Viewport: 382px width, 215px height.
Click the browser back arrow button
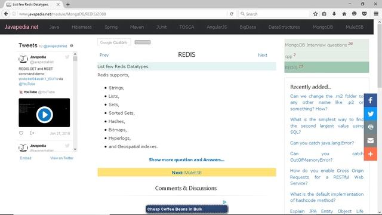coord(6,14)
